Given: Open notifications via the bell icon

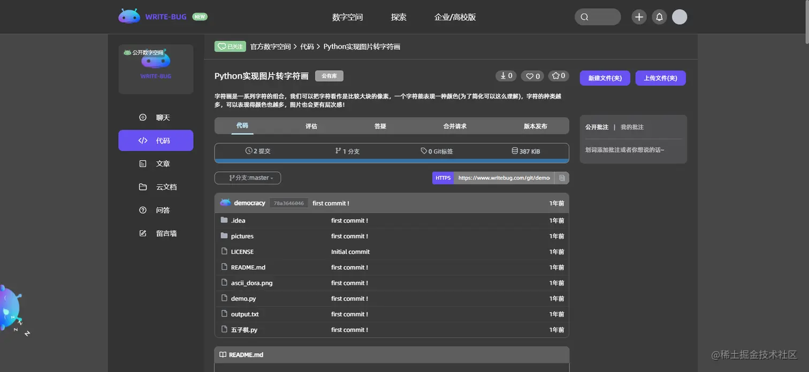Looking at the screenshot, I should click(659, 17).
